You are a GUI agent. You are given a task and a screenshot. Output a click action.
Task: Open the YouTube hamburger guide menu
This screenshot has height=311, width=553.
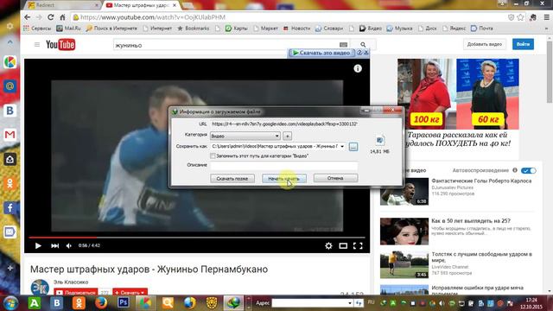point(36,45)
